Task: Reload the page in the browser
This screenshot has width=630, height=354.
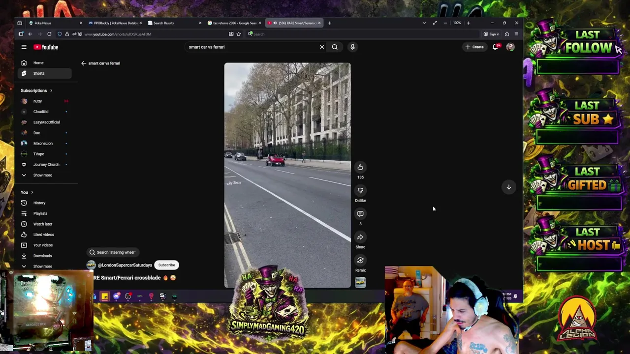Action: pos(49,34)
